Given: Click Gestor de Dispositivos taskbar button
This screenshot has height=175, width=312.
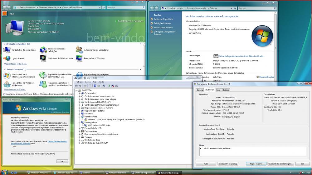Looking at the screenshot, I should 143,173.
